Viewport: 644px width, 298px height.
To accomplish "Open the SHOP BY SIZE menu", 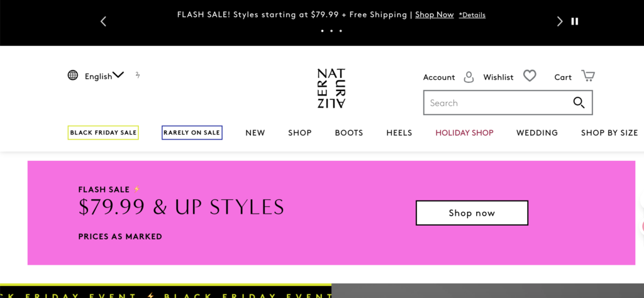I will 609,133.
